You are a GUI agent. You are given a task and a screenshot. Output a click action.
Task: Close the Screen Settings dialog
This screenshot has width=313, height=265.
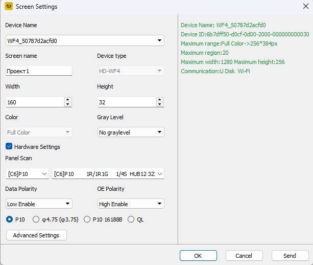(x=306, y=7)
